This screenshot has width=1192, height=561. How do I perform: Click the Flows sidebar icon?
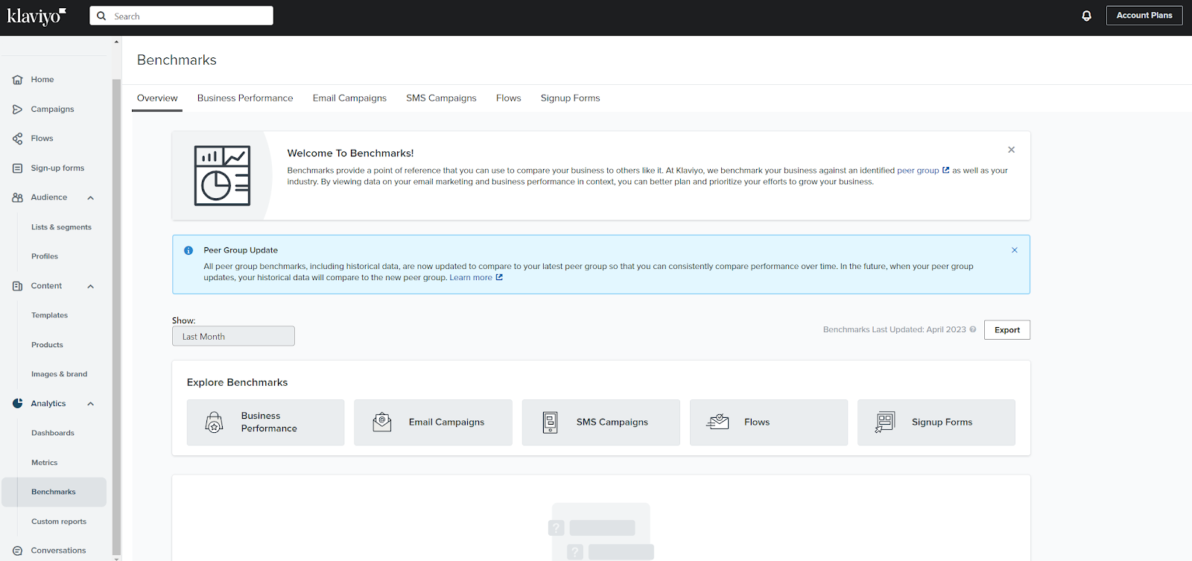[18, 139]
